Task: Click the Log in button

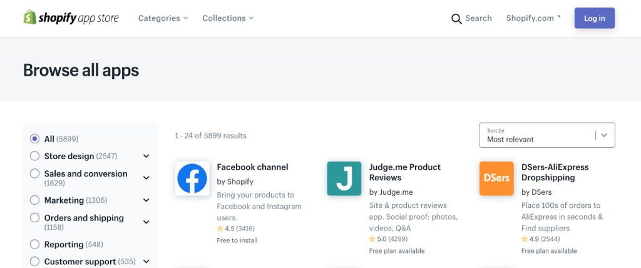Action: pos(595,18)
